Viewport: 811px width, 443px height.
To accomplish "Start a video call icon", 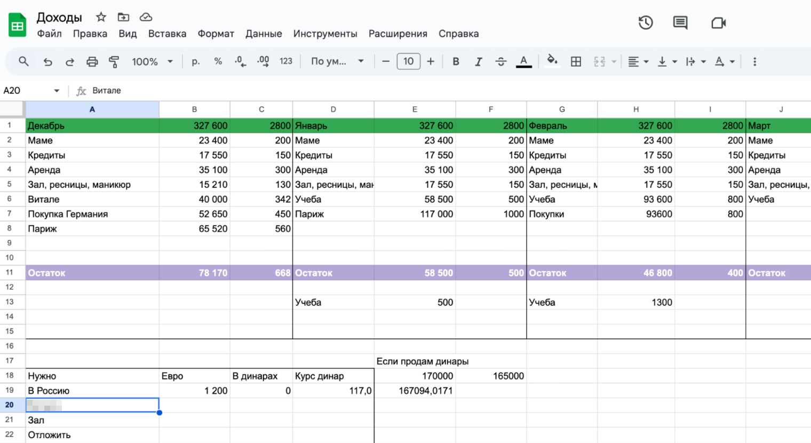I will (719, 22).
